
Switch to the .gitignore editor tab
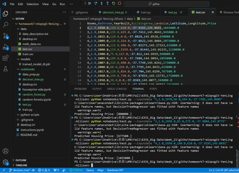pos(82,12)
